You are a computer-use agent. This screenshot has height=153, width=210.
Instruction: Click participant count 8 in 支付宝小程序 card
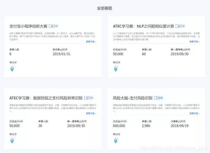10,54
